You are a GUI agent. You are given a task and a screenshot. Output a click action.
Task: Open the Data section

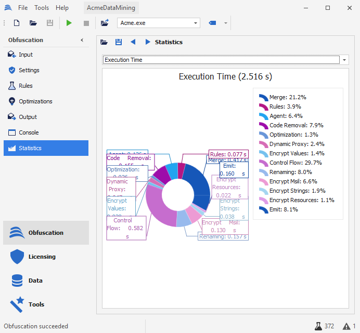[35, 281]
